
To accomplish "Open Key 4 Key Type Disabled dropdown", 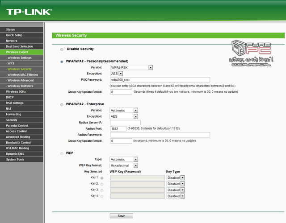I will pos(176,196).
